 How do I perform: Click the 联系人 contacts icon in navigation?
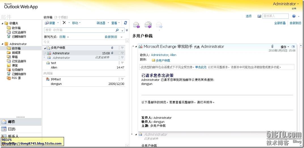[x=4, y=136]
